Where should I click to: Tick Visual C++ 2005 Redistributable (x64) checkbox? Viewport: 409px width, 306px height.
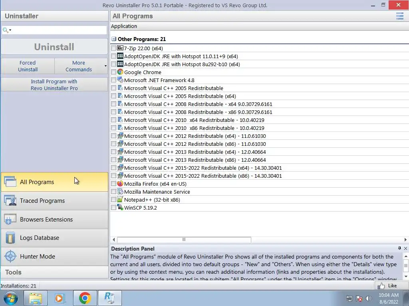click(113, 96)
